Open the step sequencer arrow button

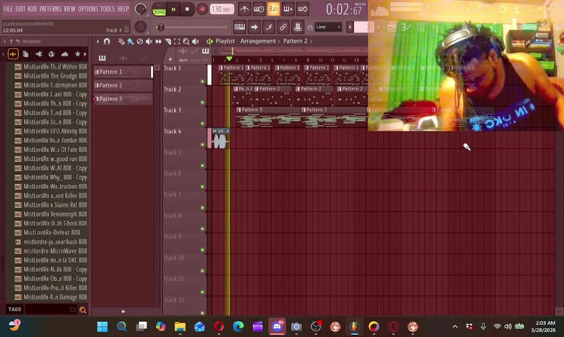pos(254,27)
